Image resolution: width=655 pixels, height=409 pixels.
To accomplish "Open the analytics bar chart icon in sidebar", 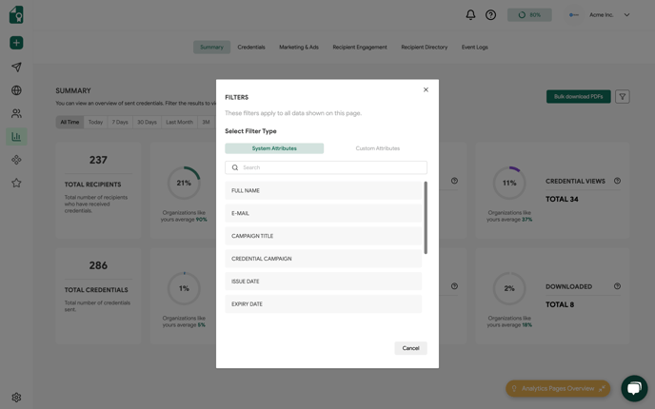I will (16, 136).
